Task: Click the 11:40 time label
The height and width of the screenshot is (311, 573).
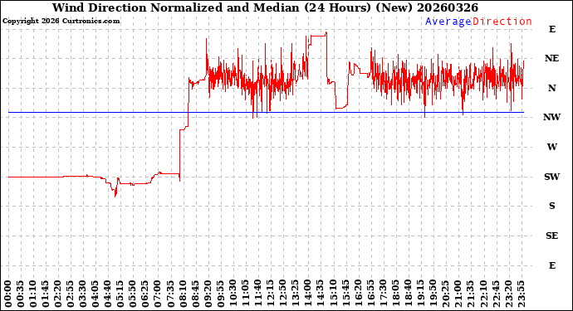Action: (x=257, y=294)
